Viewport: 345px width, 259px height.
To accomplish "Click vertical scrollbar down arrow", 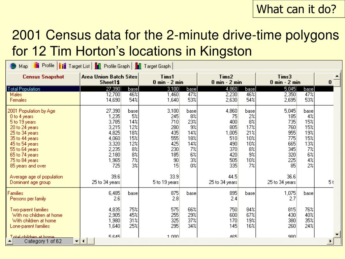I will click(337, 234).
